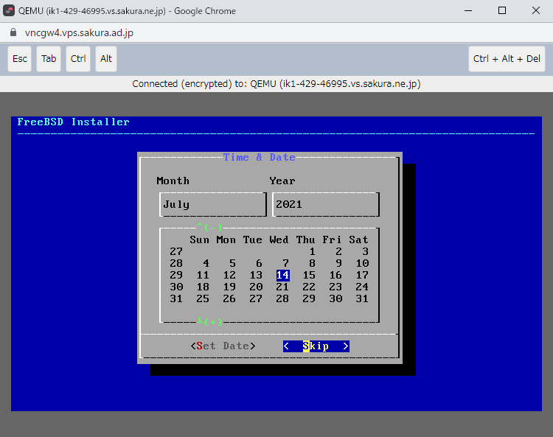Select day 5 in calendar
This screenshot has width=553, height=437.
233,263
